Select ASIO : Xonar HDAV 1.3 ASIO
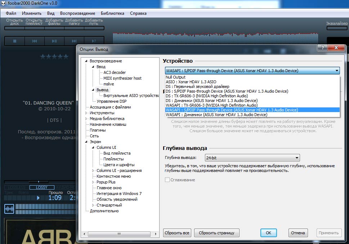This screenshot has width=349, height=244. (252, 82)
